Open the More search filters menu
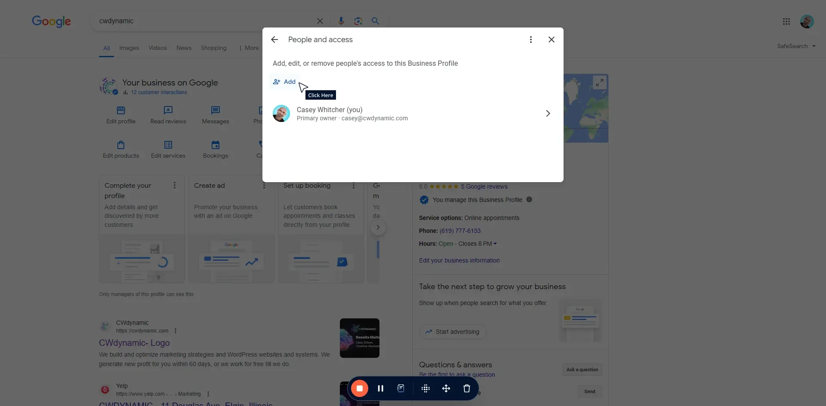This screenshot has height=406, width=826. (249, 48)
